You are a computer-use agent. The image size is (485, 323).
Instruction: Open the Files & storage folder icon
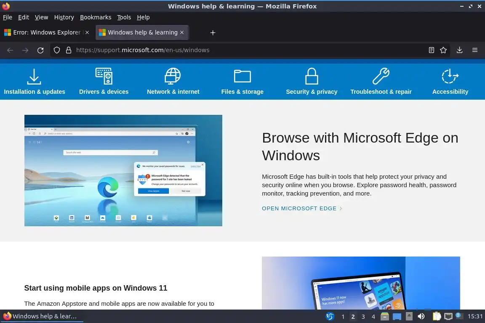[x=242, y=76]
